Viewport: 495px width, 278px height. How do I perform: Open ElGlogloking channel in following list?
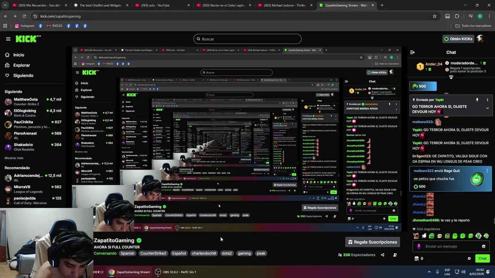pos(33,113)
